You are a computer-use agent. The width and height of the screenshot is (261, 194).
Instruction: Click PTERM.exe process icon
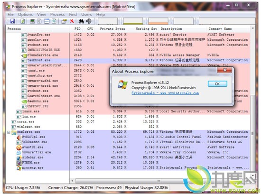19,163
